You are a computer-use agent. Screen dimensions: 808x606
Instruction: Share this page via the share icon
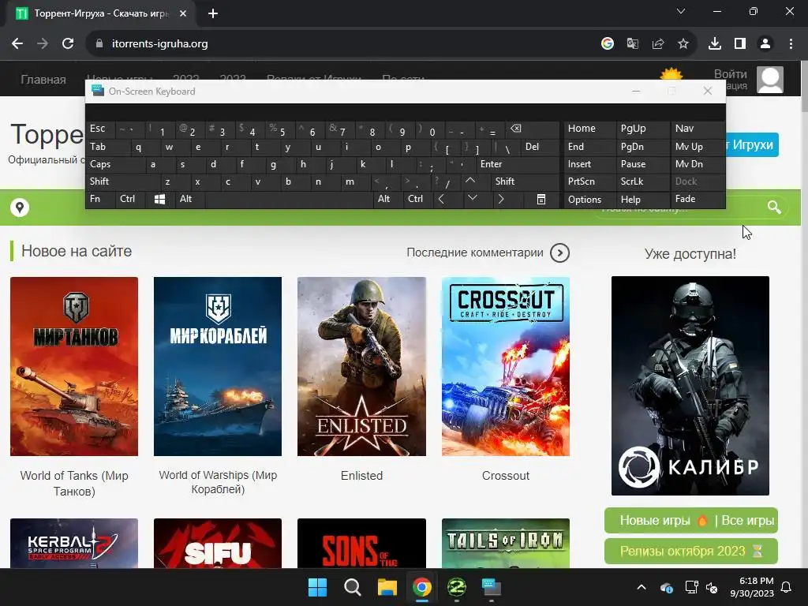pyautogui.click(x=658, y=44)
